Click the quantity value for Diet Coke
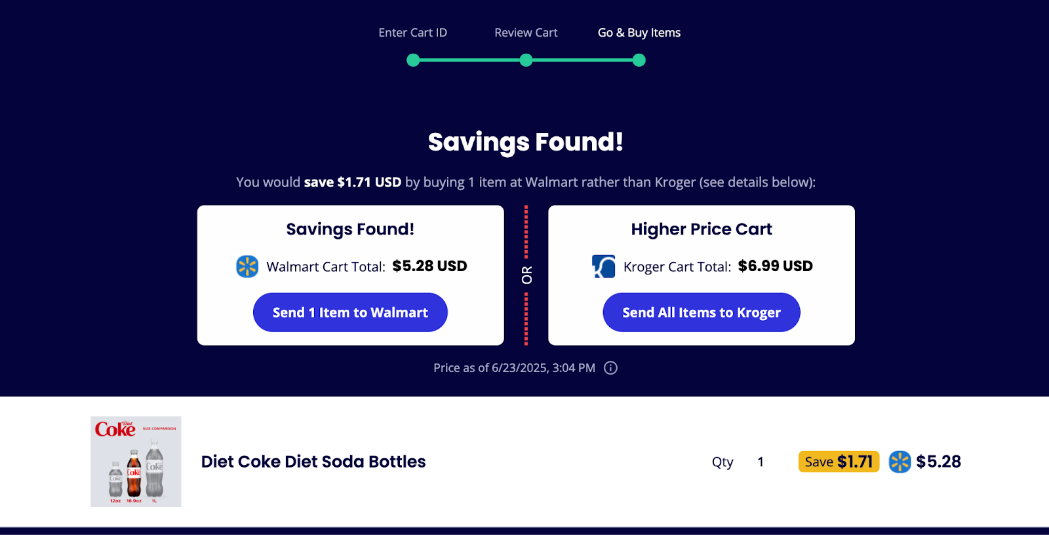1049x535 pixels. pyautogui.click(x=761, y=462)
